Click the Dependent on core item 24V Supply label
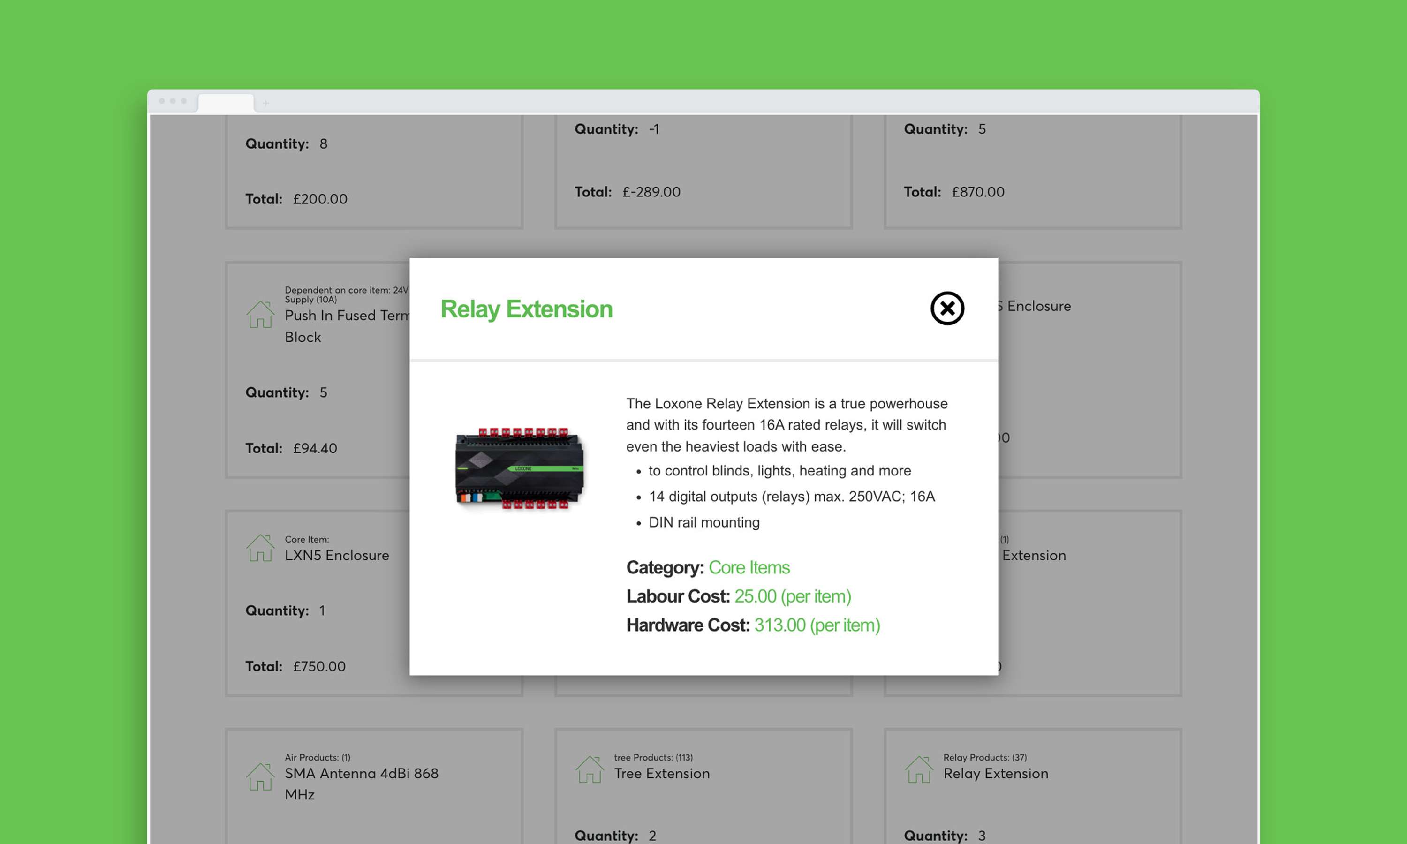This screenshot has height=844, width=1407. click(x=346, y=294)
